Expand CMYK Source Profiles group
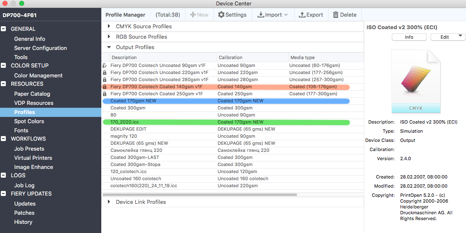 pyautogui.click(x=109, y=26)
